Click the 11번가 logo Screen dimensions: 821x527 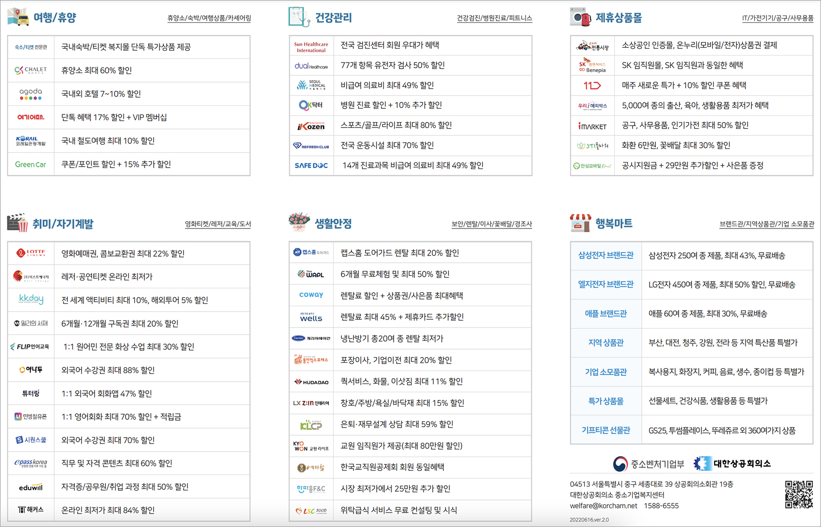[592, 85]
